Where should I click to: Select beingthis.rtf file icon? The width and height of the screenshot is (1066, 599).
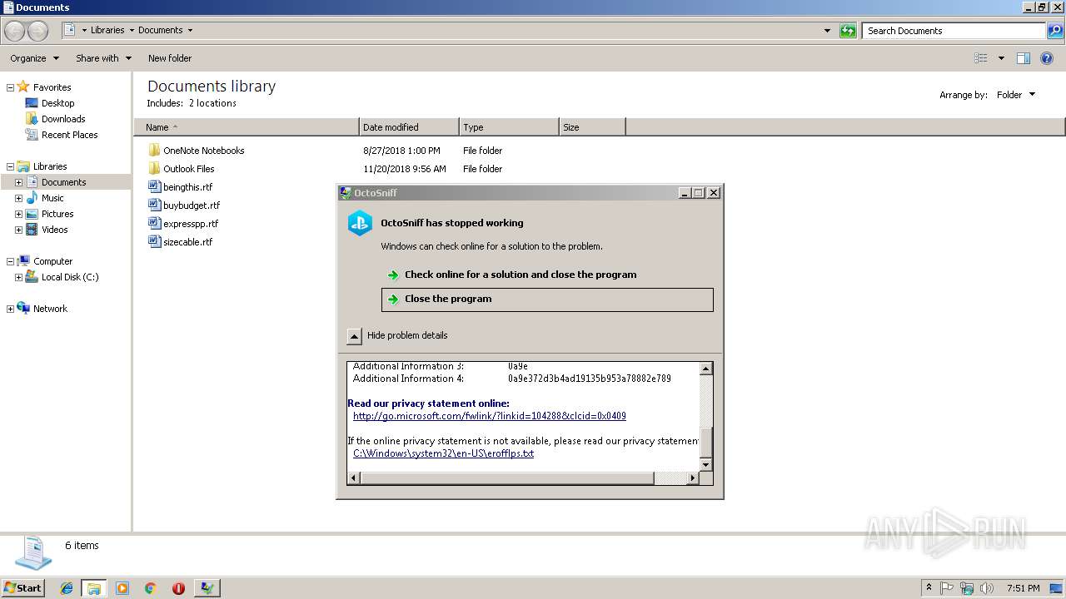click(154, 186)
